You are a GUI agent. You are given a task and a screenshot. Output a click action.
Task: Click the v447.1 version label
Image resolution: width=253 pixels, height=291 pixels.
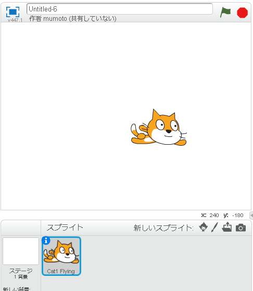(x=15, y=20)
